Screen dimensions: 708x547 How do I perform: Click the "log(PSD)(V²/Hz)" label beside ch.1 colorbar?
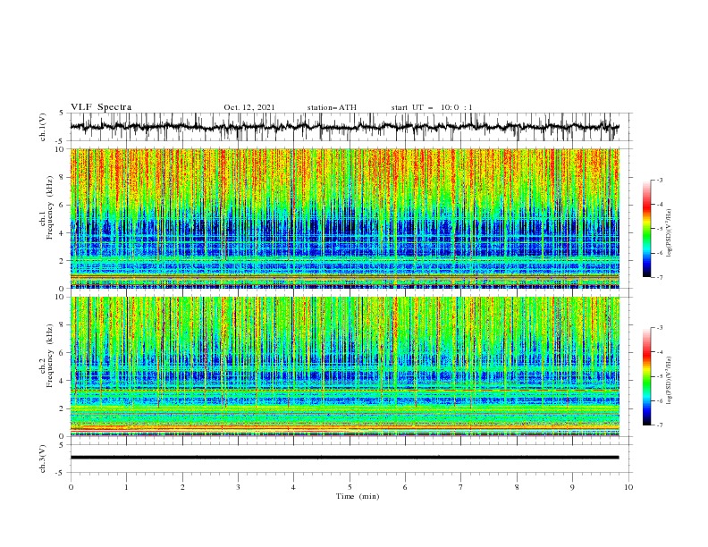(669, 233)
